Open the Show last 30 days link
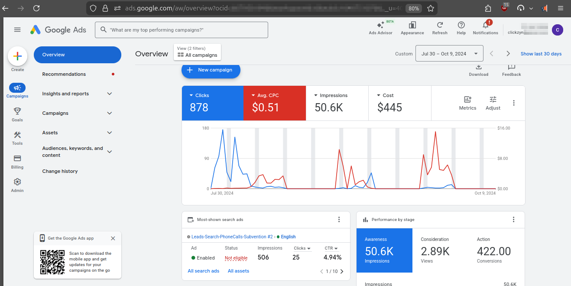 (x=541, y=53)
